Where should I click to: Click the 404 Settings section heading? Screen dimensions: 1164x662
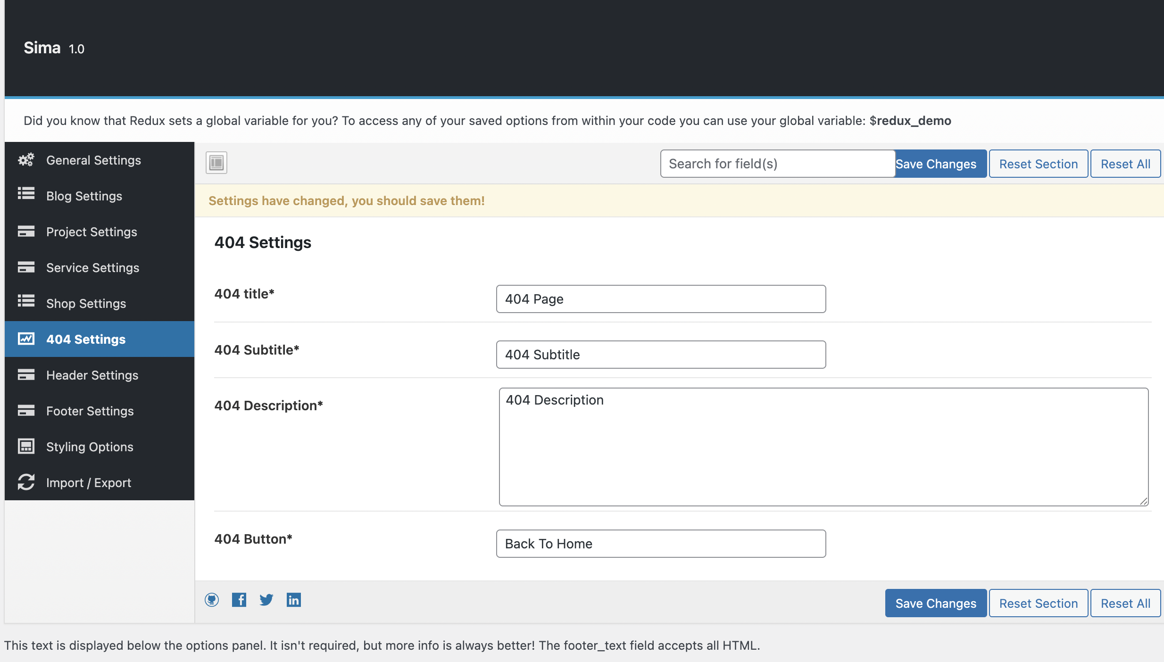263,242
